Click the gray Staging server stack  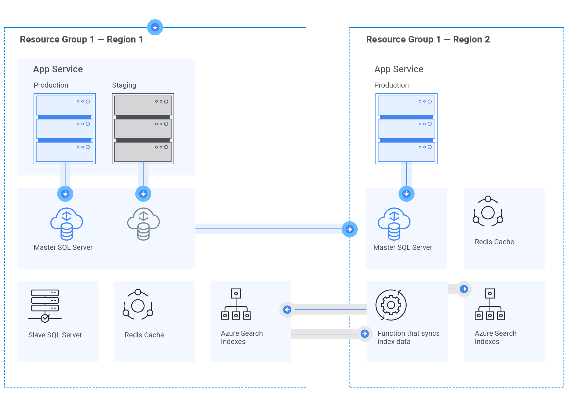coord(143,129)
